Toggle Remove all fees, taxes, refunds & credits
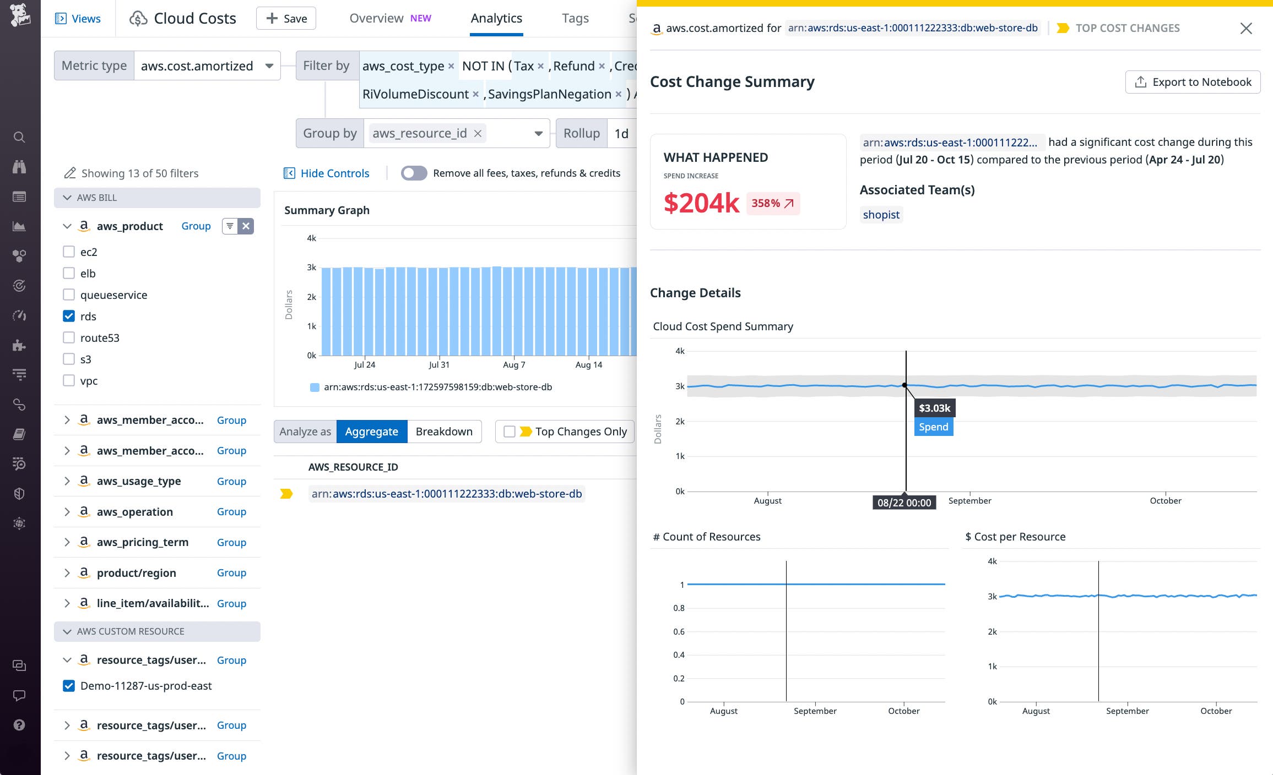The height and width of the screenshot is (775, 1273). (x=413, y=173)
